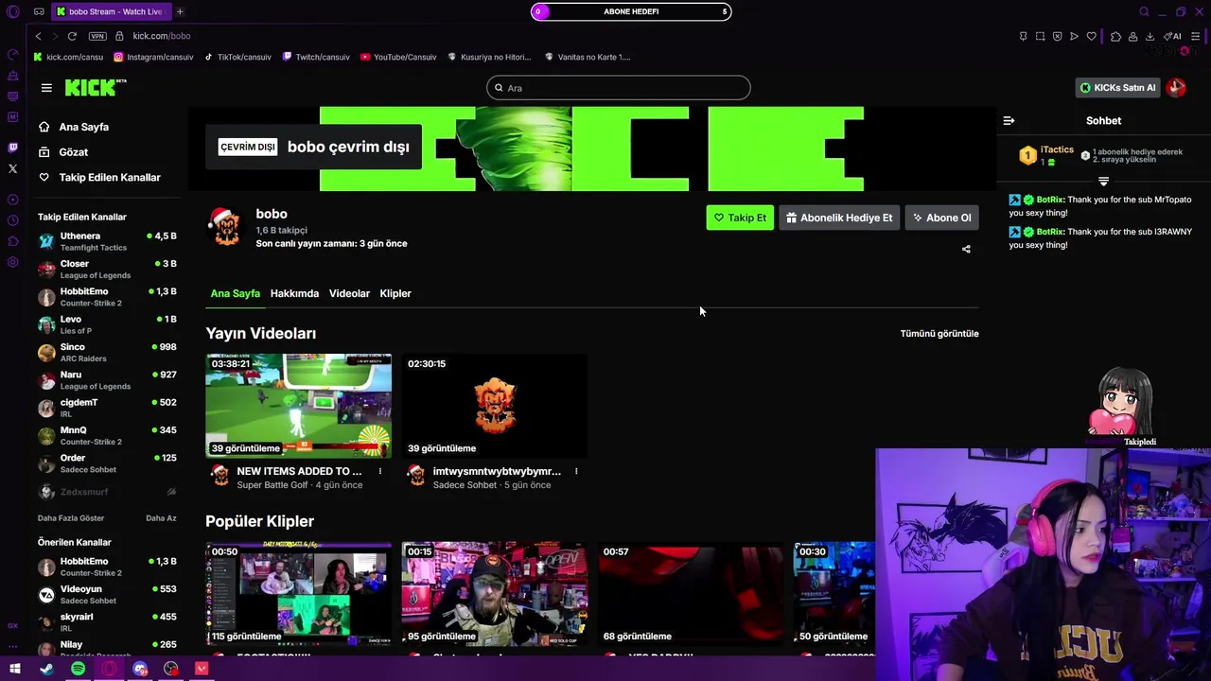Open browser Easy Setup menu
This screenshot has width=1211, height=681.
(x=1195, y=37)
